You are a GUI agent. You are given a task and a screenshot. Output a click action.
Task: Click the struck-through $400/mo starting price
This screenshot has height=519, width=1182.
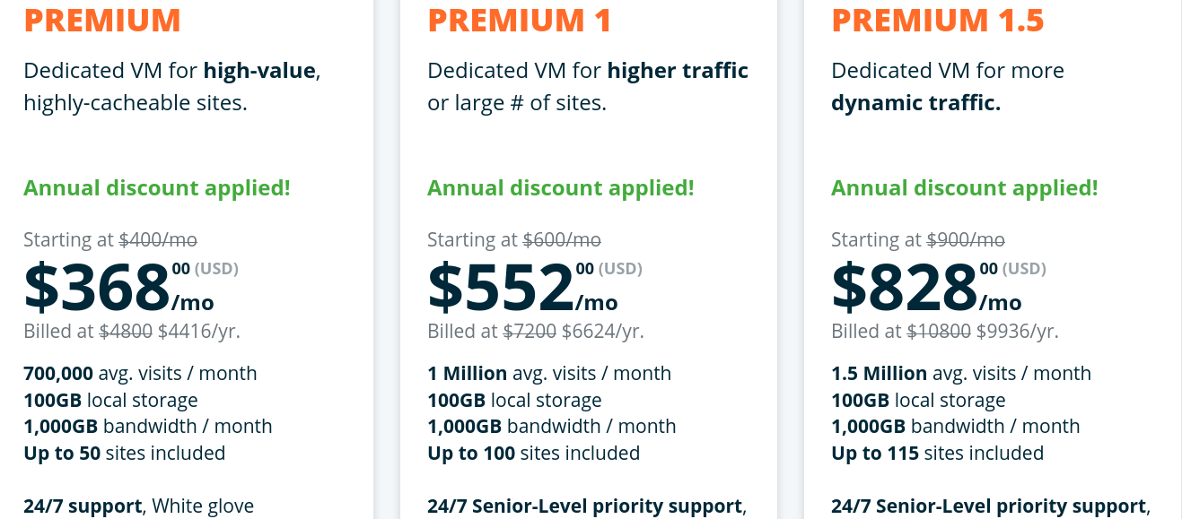(x=158, y=240)
